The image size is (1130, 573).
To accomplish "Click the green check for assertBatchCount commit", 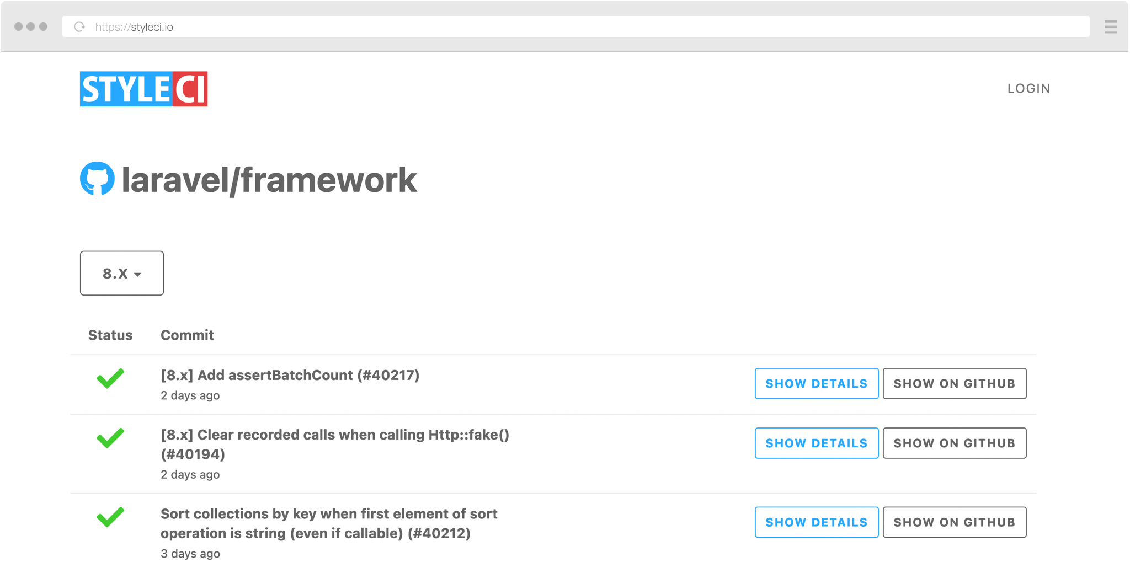I will pyautogui.click(x=110, y=379).
